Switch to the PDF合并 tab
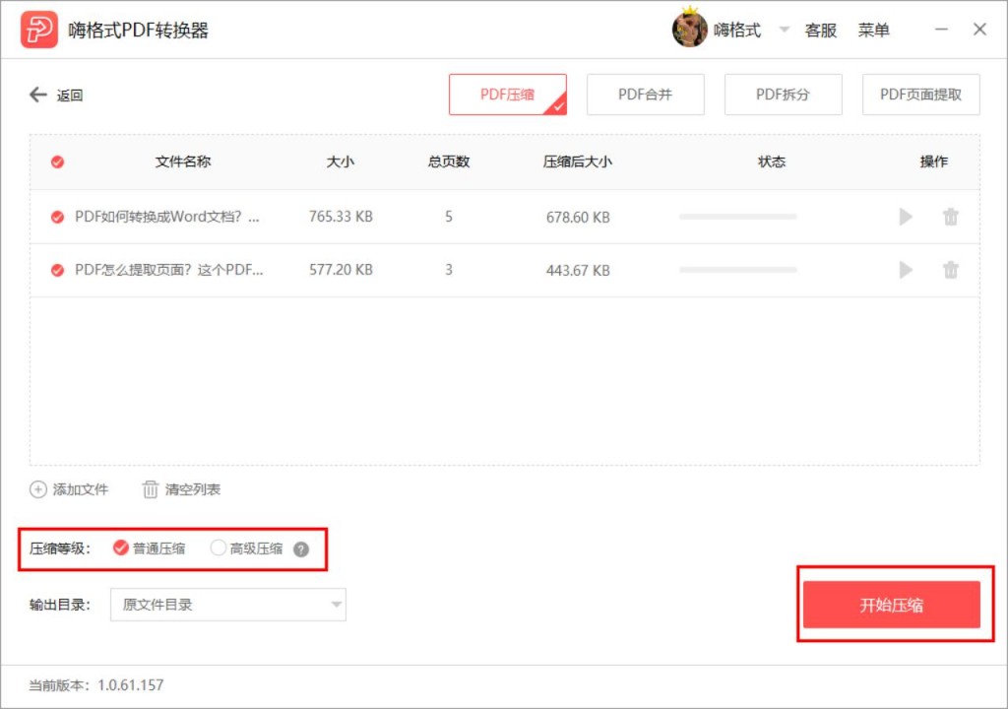The width and height of the screenshot is (1008, 709). tap(646, 95)
